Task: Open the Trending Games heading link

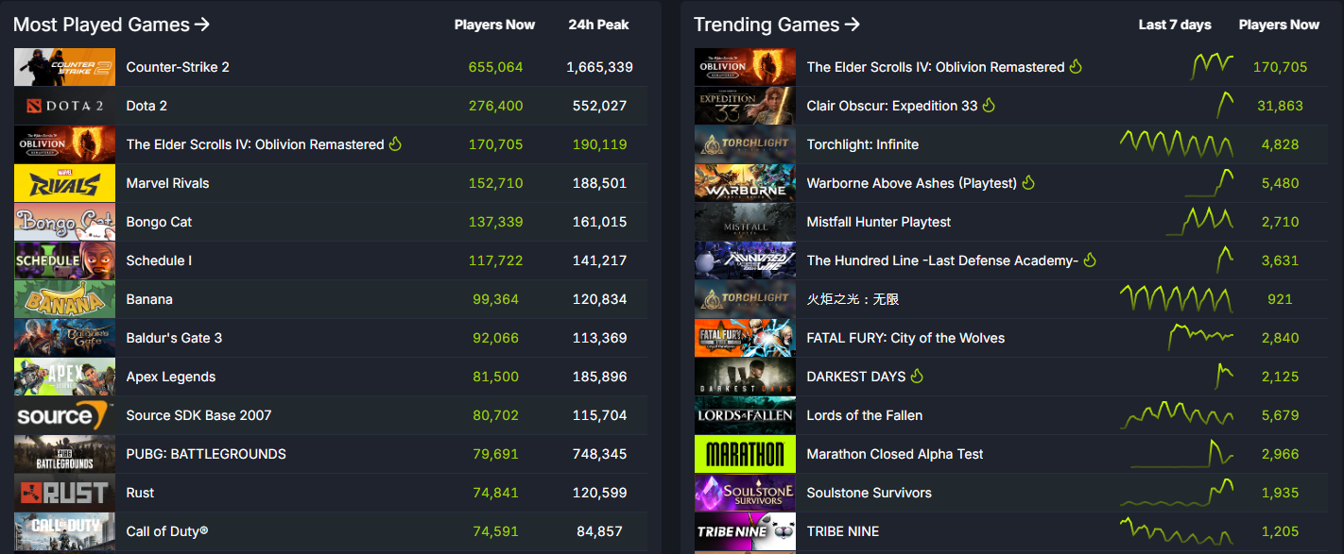Action: click(x=777, y=25)
